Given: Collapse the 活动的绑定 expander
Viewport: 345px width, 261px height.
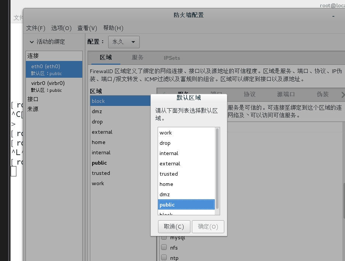Looking at the screenshot, I should point(32,42).
